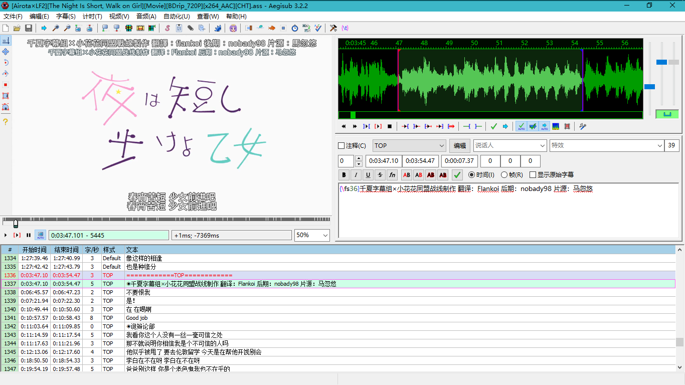Open the 字幕(S) menu
685x385 pixels.
66,16
